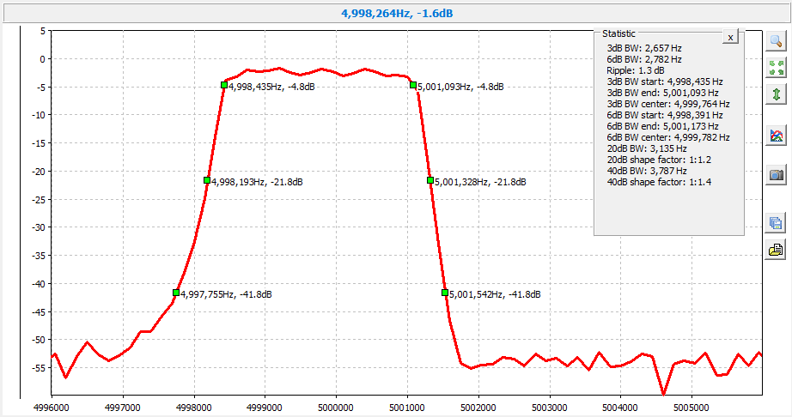Take a snapshot with the camera icon

[776, 174]
